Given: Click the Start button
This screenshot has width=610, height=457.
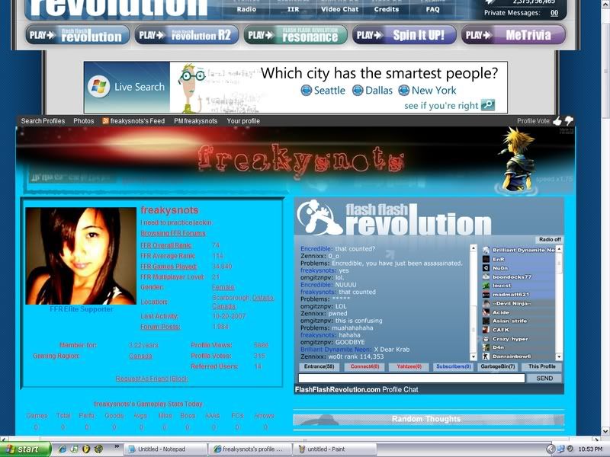Looking at the screenshot, I should pos(26,449).
